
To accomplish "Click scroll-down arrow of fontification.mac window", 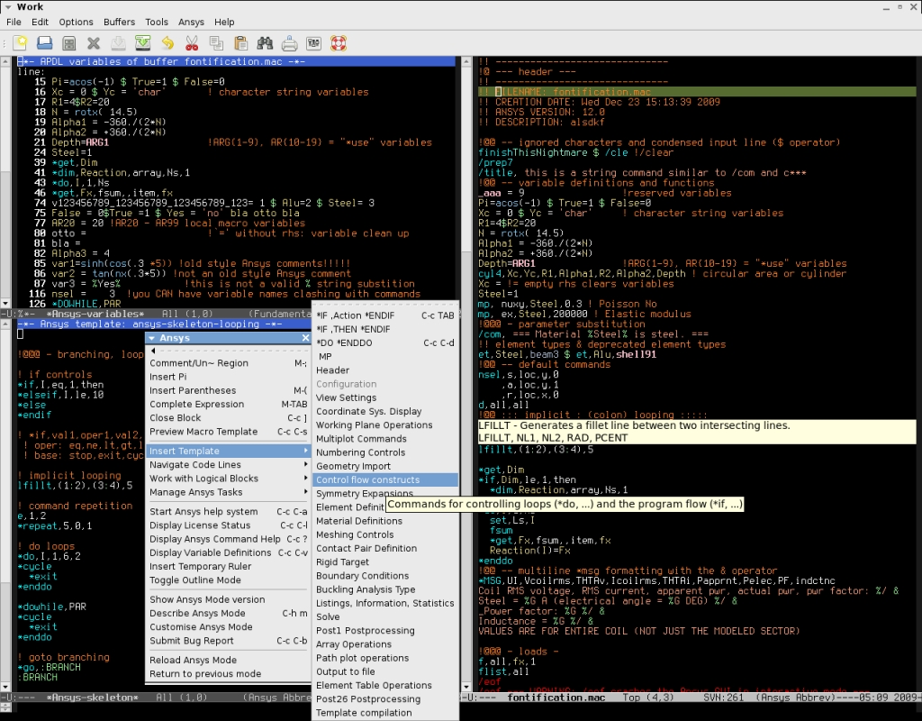I will click(x=466, y=687).
